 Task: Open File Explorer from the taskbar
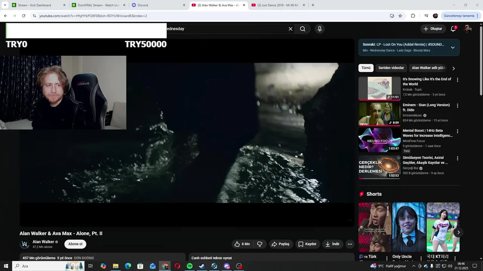[115, 266]
